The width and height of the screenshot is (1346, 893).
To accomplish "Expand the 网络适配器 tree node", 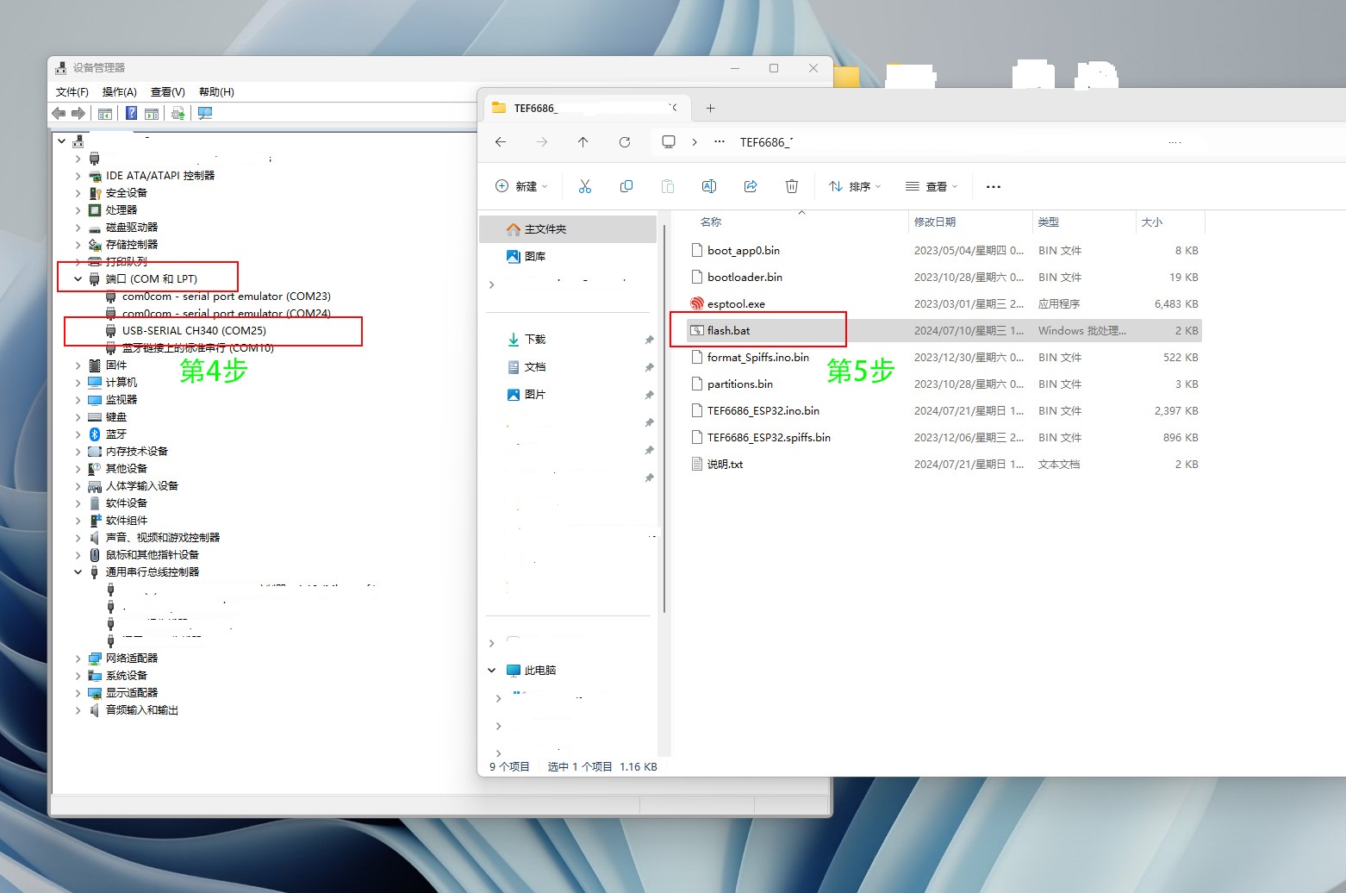I will tap(78, 659).
